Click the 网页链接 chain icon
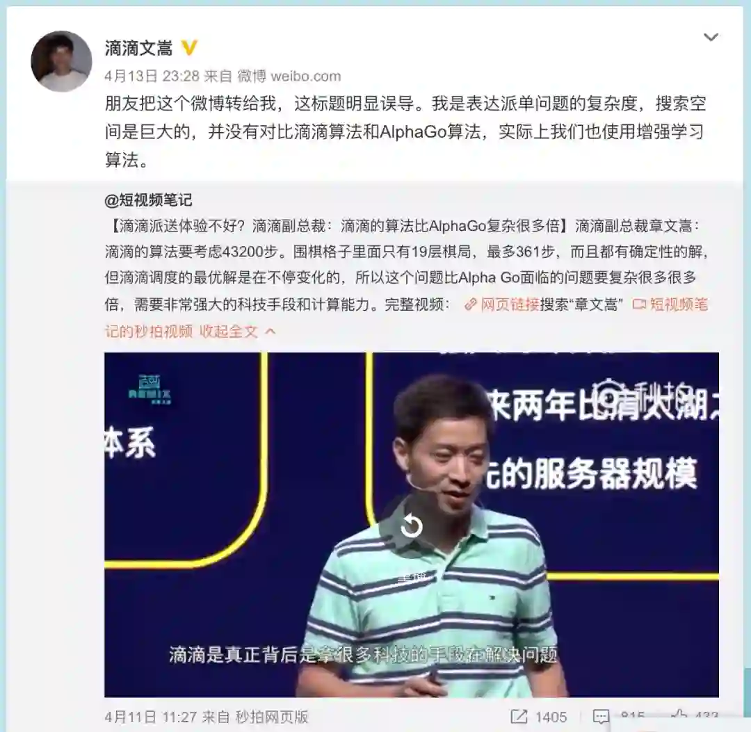The width and height of the screenshot is (751, 732). 470,304
